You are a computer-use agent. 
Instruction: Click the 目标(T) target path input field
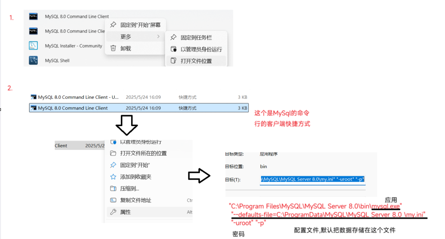click(x=313, y=179)
